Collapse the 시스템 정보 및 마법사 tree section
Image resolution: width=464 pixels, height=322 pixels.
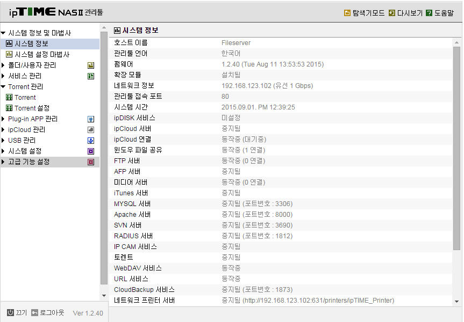click(x=3, y=33)
